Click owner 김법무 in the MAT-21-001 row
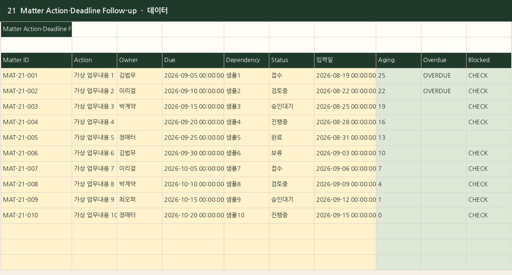The width and height of the screenshot is (512, 275). point(139,76)
